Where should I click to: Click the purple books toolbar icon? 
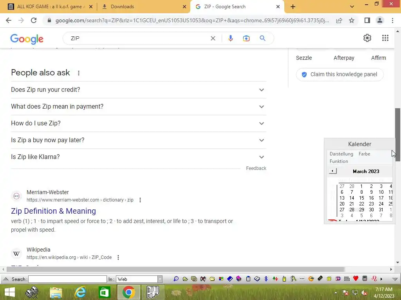[239, 279]
